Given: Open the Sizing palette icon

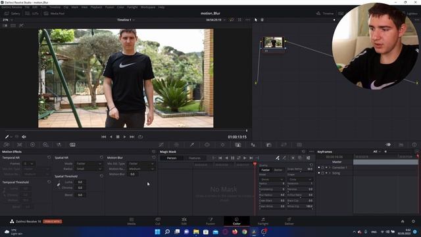Looking at the screenshot, I should pos(284,145).
